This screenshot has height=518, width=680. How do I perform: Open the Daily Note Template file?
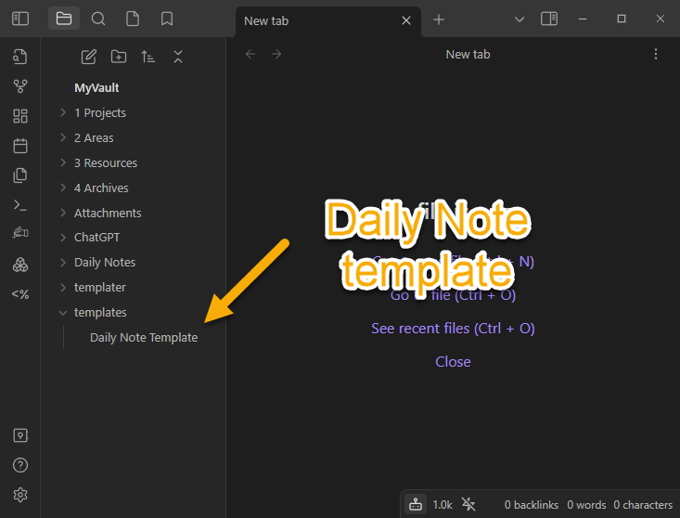[144, 338]
